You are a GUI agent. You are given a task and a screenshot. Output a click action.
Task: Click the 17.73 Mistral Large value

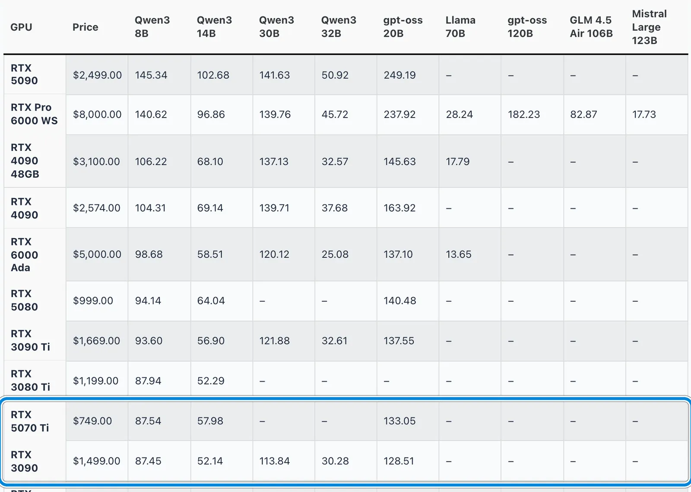click(644, 115)
